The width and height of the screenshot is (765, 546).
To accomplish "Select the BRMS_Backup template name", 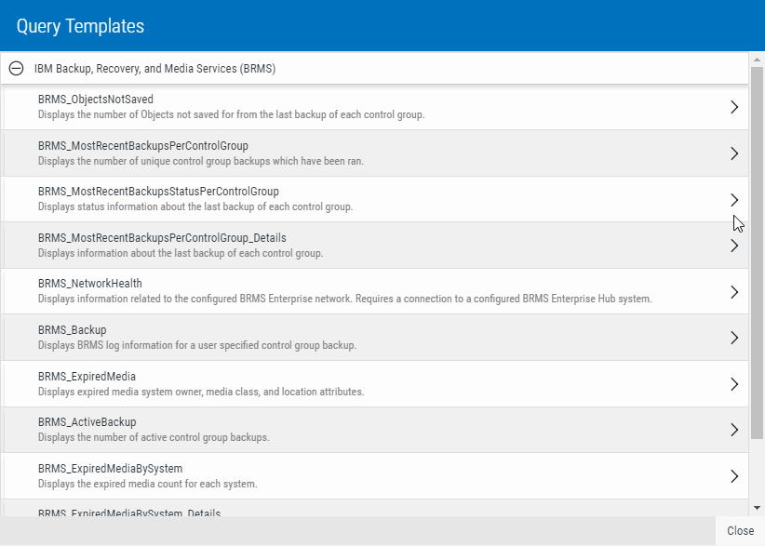I will (73, 330).
